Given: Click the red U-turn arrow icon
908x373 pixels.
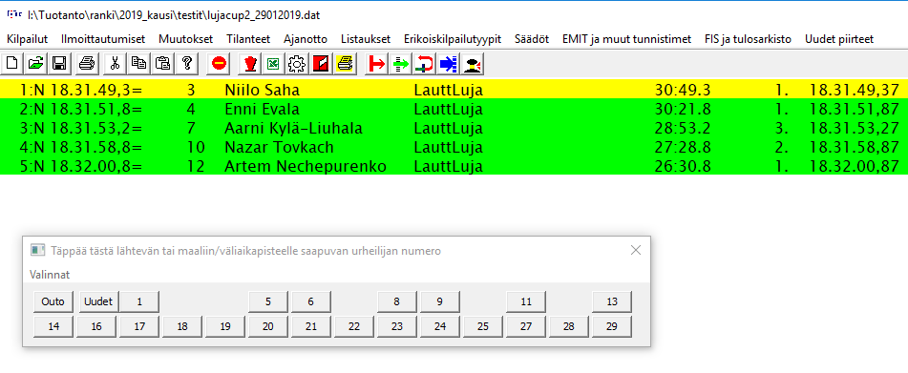Looking at the screenshot, I should tap(425, 64).
